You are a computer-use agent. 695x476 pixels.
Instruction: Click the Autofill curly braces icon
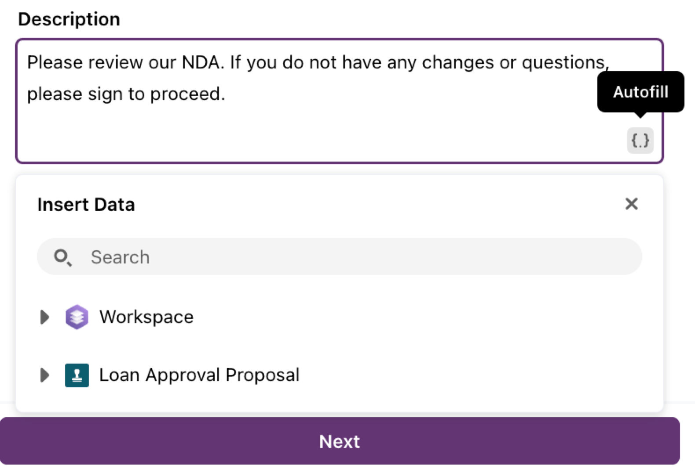(640, 141)
